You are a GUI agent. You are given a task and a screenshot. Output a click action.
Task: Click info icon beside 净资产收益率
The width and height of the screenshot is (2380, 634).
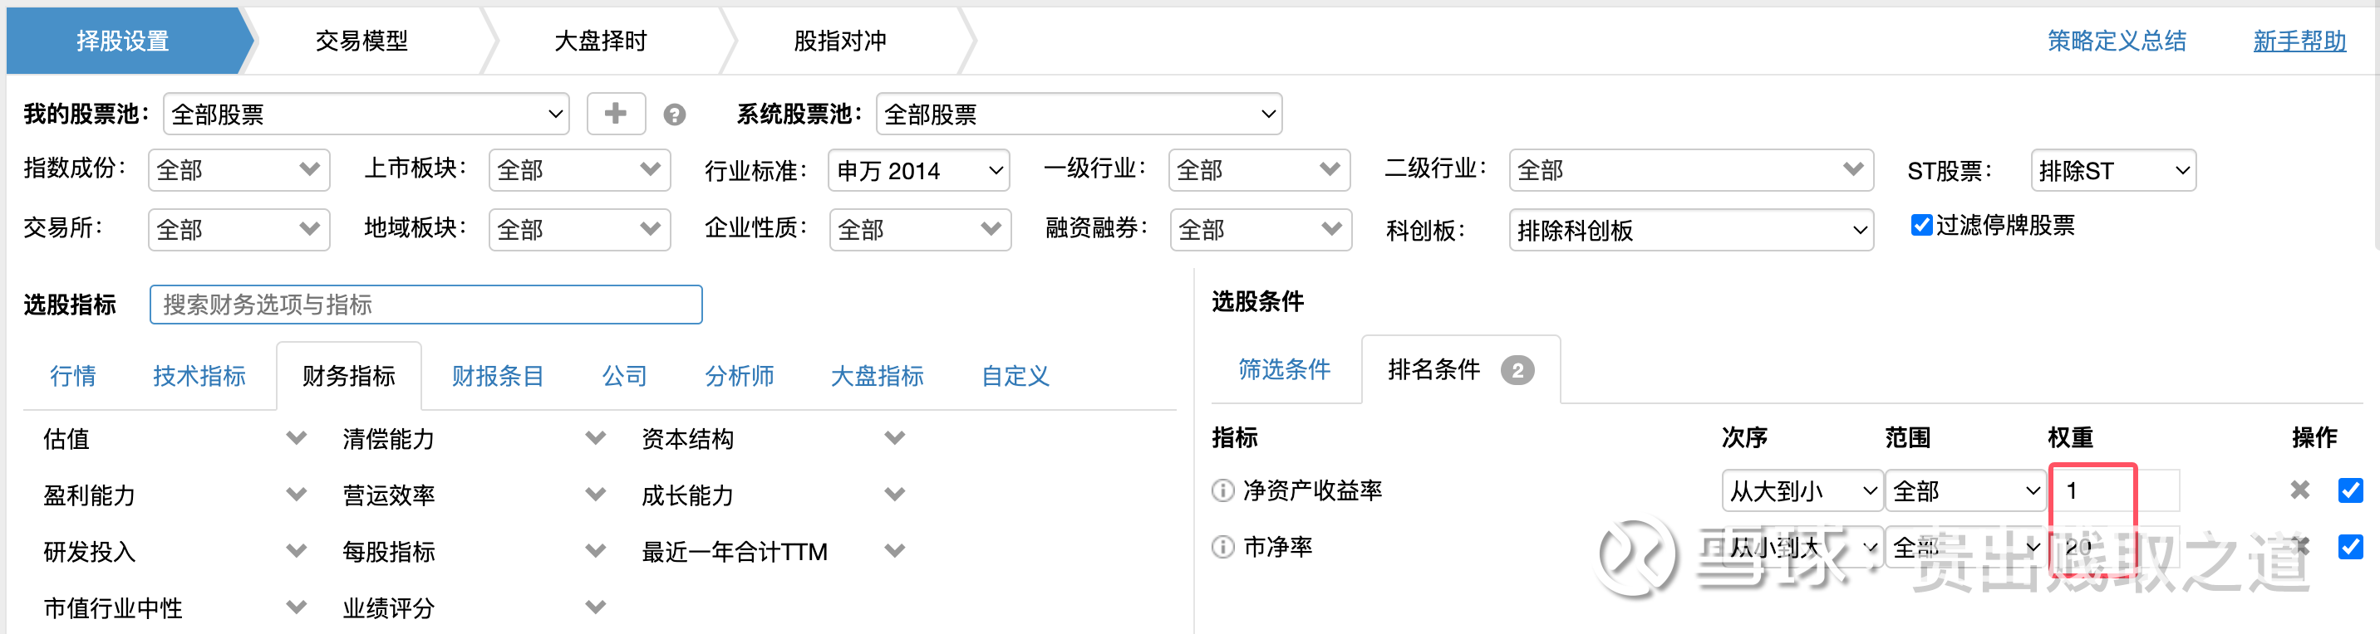(1222, 490)
